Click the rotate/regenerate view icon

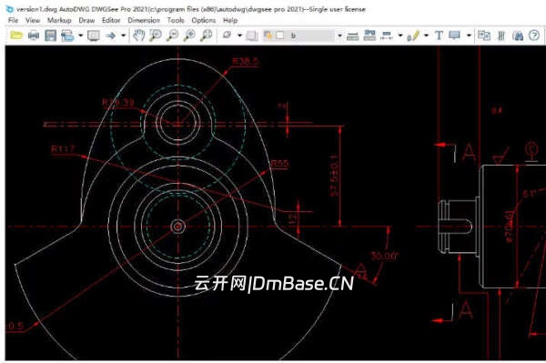(227, 35)
